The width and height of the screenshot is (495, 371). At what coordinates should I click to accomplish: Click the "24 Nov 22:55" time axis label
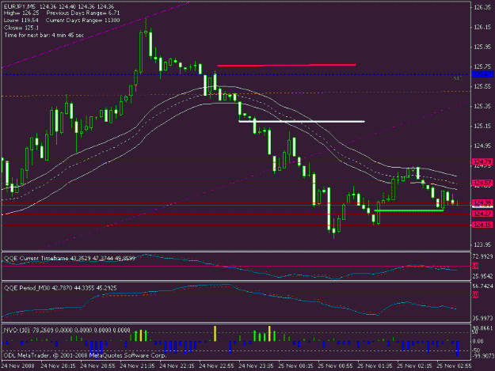click(x=216, y=365)
